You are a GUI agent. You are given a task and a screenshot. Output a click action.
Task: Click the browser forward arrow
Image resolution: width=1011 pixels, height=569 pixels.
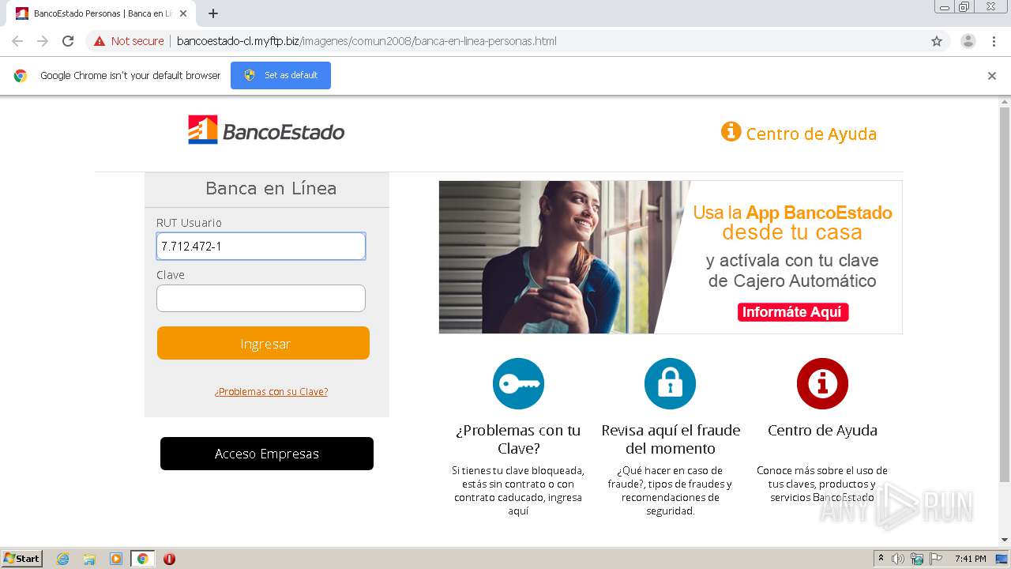[43, 41]
